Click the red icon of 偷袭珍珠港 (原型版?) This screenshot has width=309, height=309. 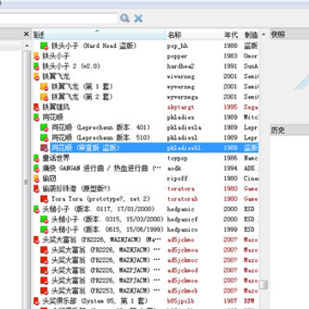[36, 189]
